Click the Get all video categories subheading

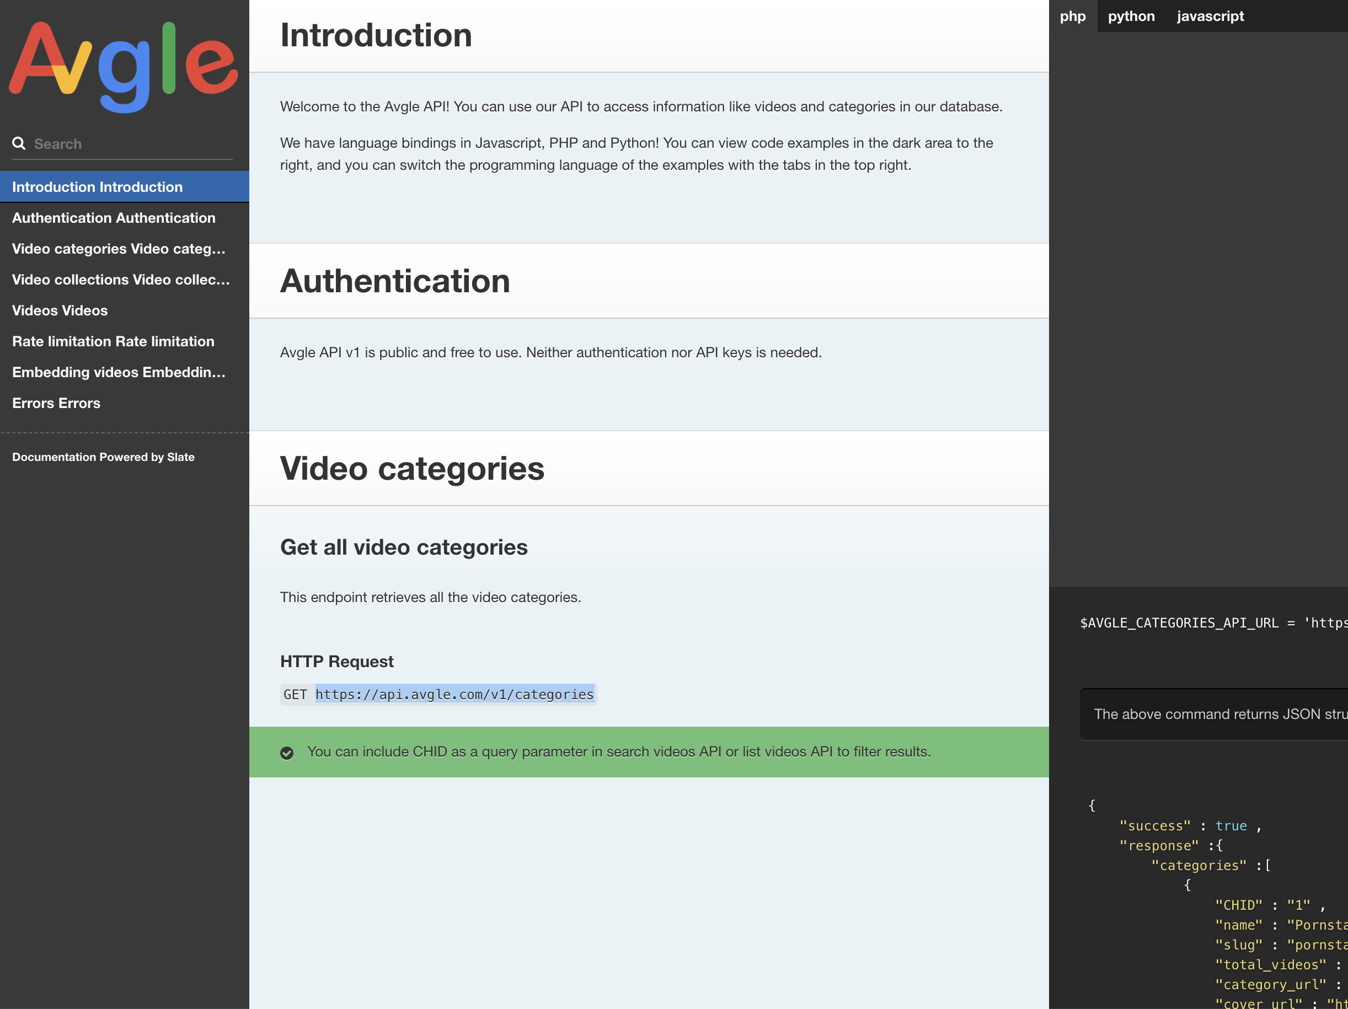point(403,547)
